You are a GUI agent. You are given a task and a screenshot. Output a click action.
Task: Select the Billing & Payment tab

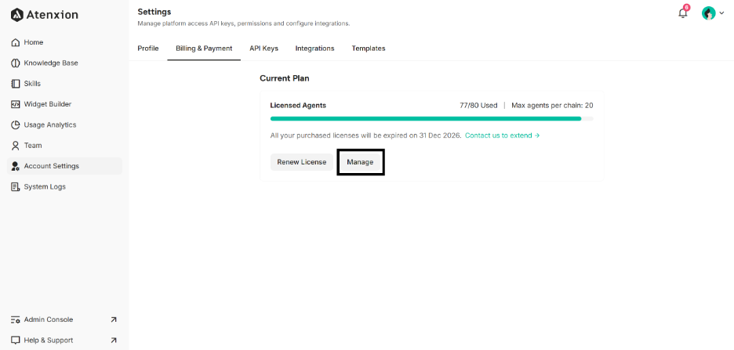click(x=204, y=49)
